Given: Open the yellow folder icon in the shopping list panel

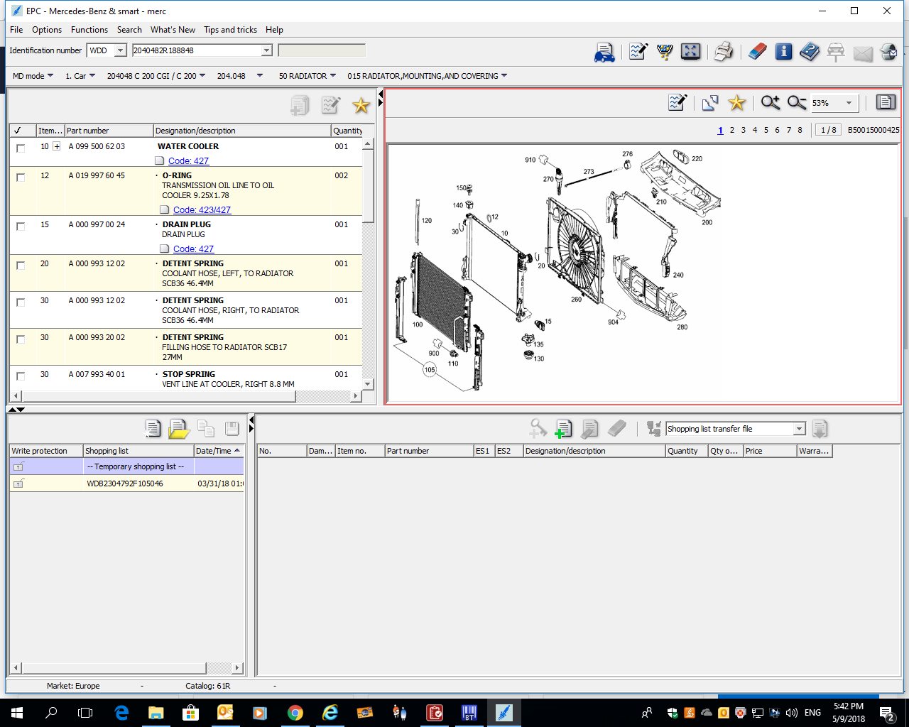Looking at the screenshot, I should tap(179, 429).
